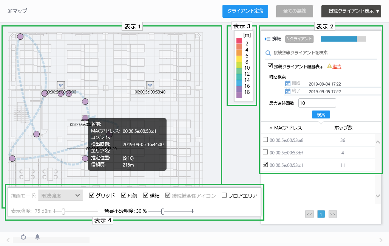389x246 pixels.
Task: Toggle the 接続クライアント履歴表示 checkbox
Action: coord(270,66)
